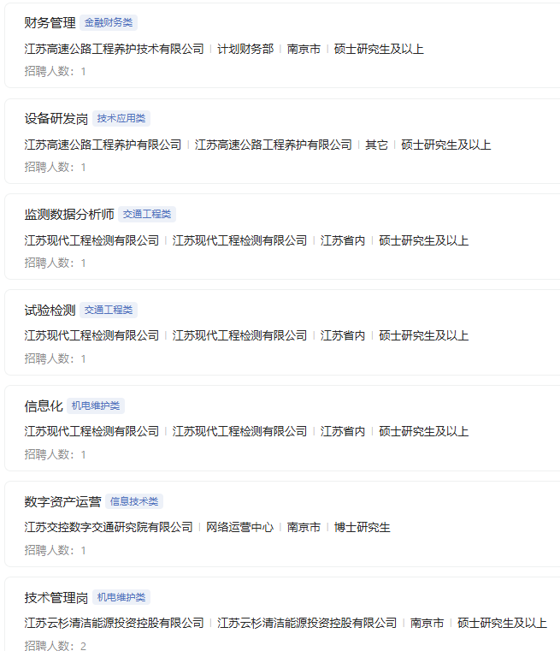Open the 财务管理 job posting
The width and height of the screenshot is (560, 651).
pos(50,23)
